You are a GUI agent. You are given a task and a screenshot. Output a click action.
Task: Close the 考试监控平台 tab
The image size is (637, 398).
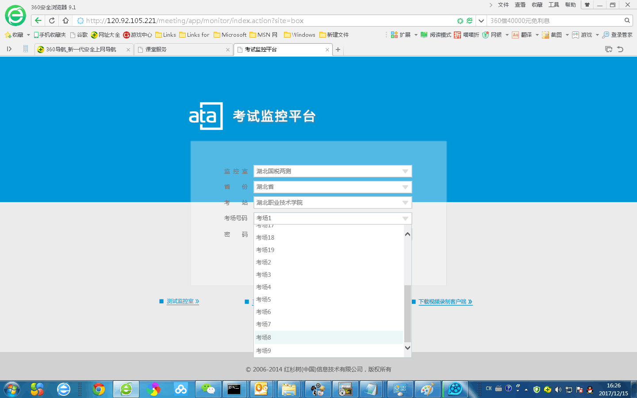[327, 50]
